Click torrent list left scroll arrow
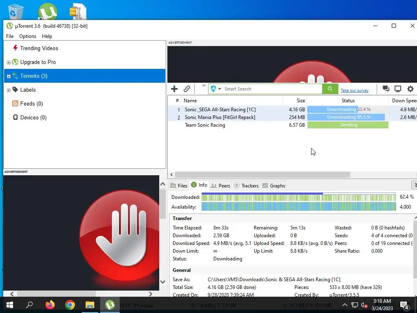 [x=171, y=174]
